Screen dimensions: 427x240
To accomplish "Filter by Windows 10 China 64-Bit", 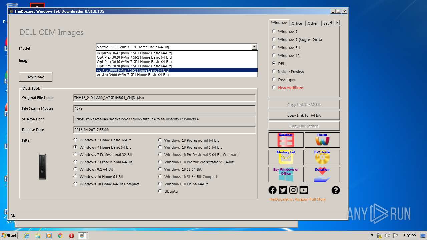I will 160,184.
